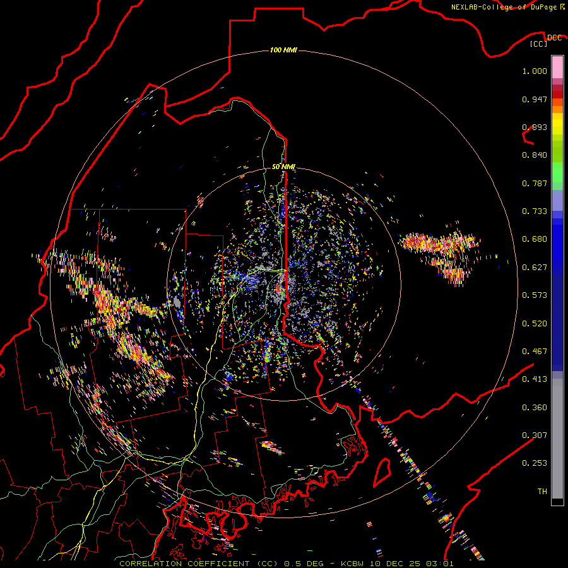The width and height of the screenshot is (568, 568).
Task: Pick the large gray segment of the color bar
Action: tap(557, 439)
